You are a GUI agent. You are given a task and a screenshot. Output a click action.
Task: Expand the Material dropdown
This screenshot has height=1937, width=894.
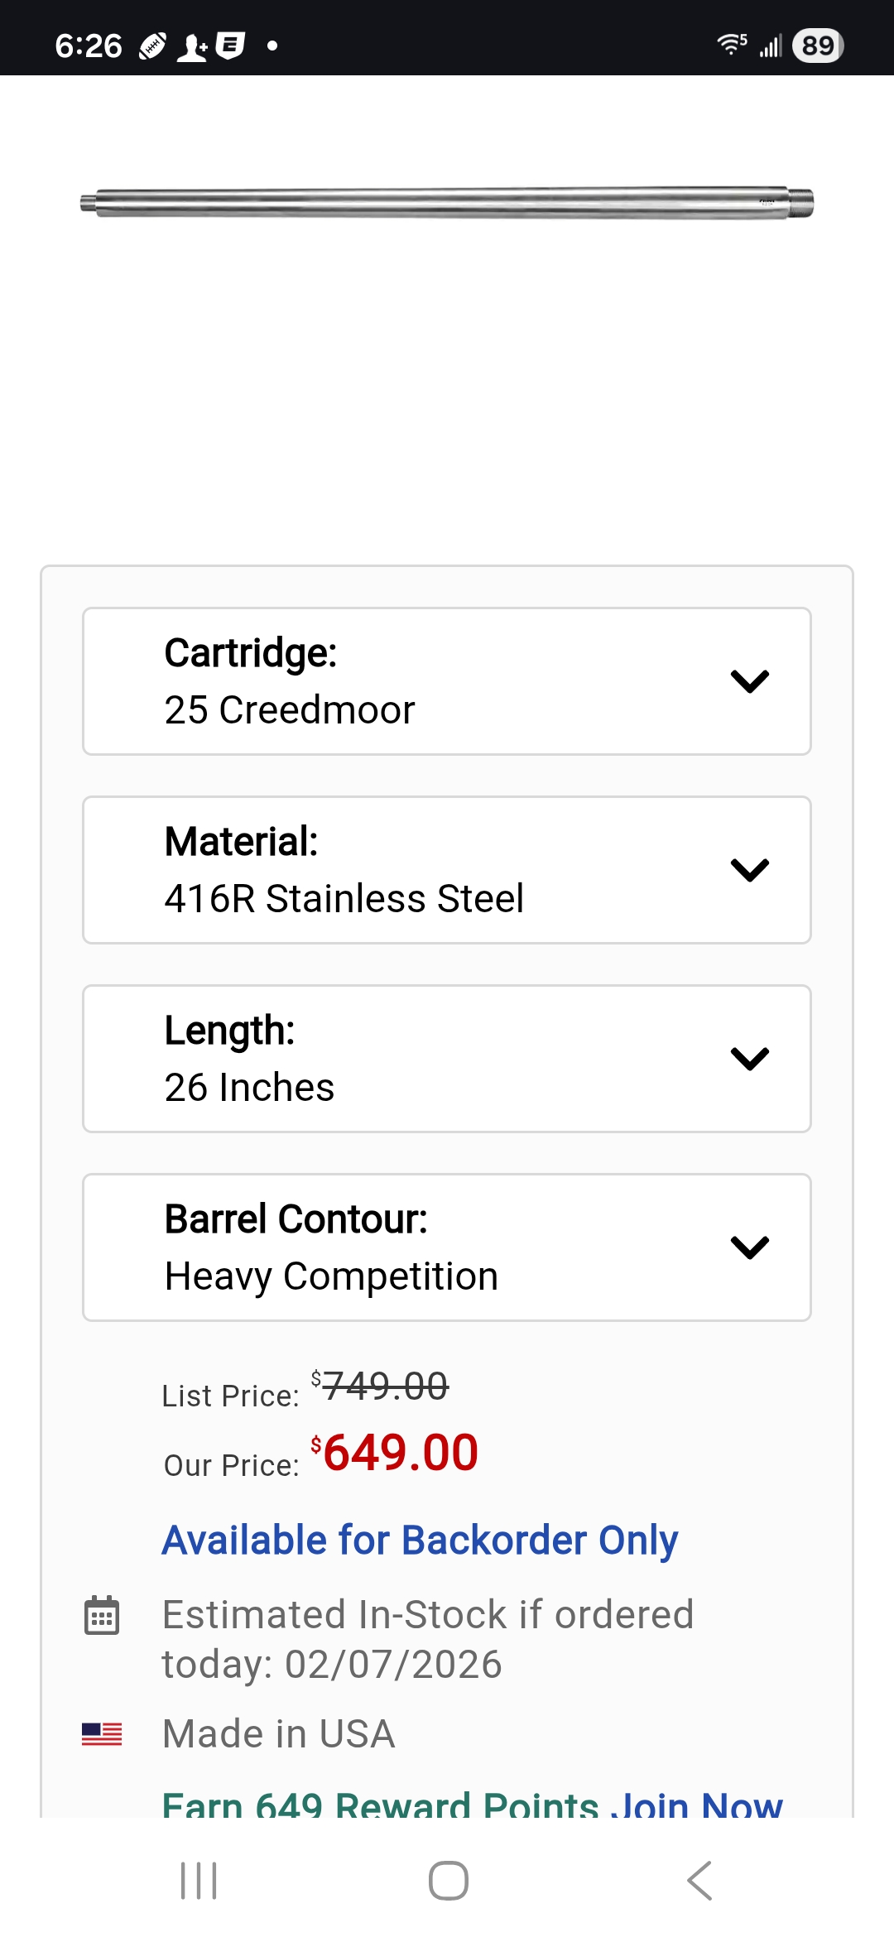point(447,870)
